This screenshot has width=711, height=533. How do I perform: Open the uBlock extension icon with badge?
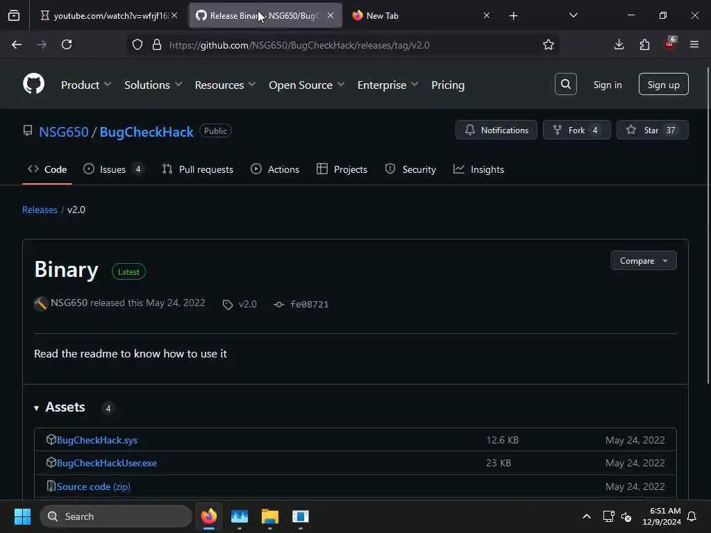pyautogui.click(x=670, y=44)
